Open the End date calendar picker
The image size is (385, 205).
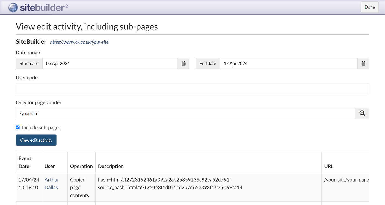point(363,64)
